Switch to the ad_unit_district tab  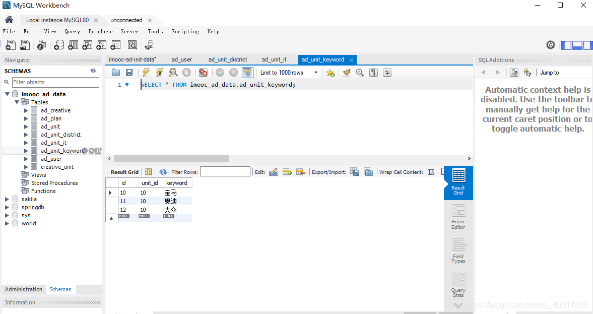228,59
